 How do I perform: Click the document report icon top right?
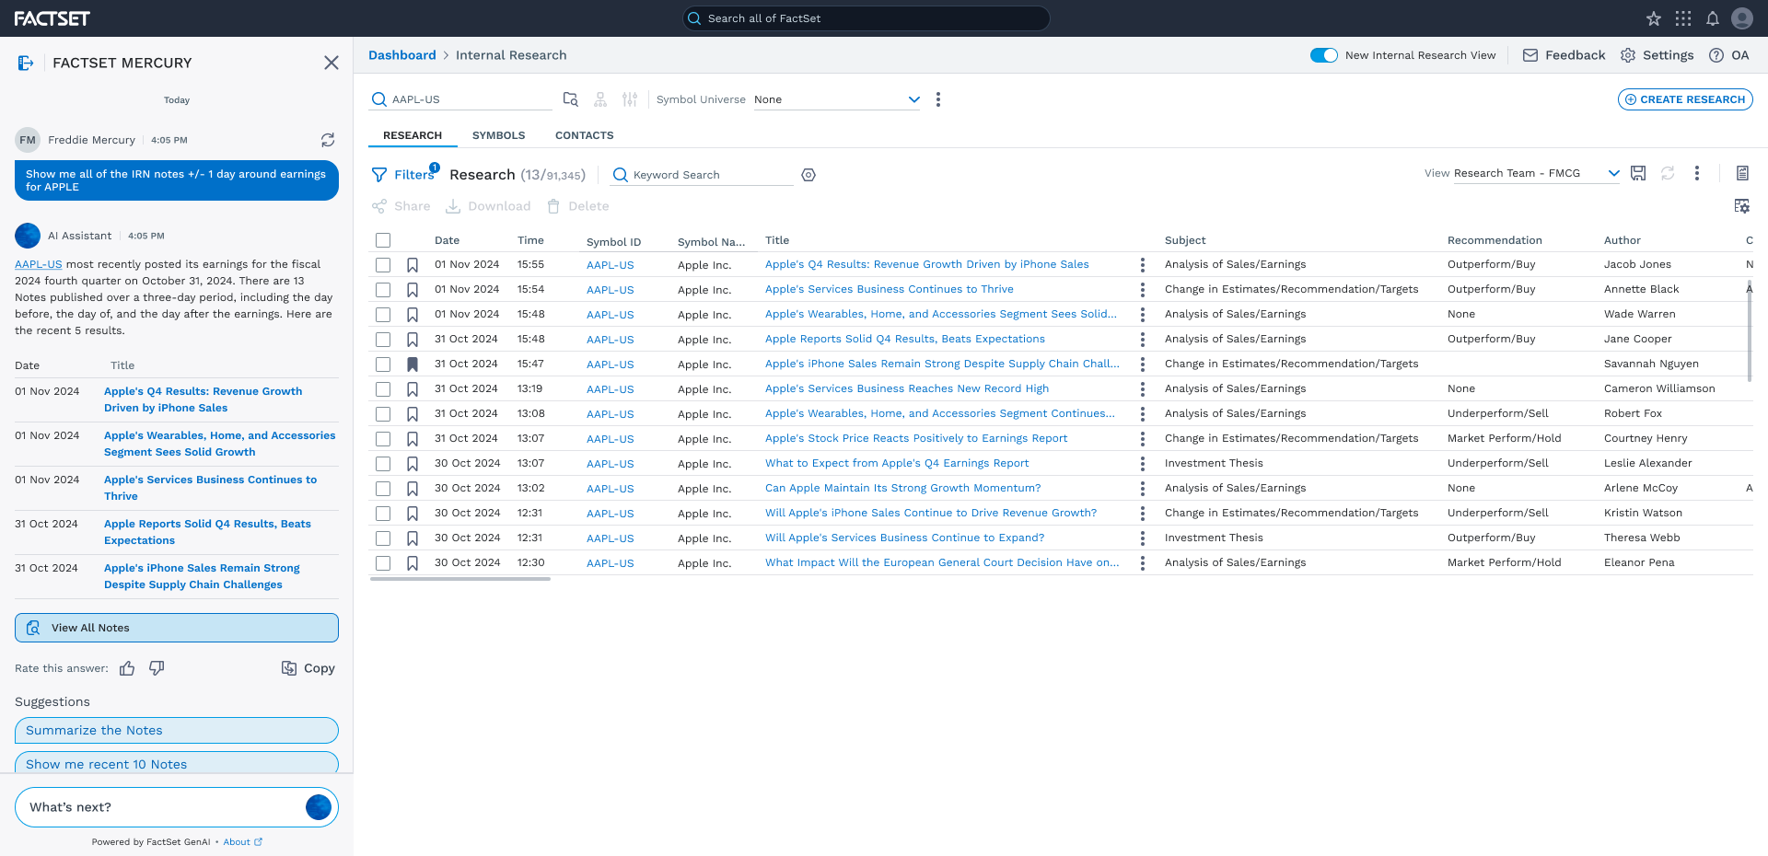click(1742, 173)
